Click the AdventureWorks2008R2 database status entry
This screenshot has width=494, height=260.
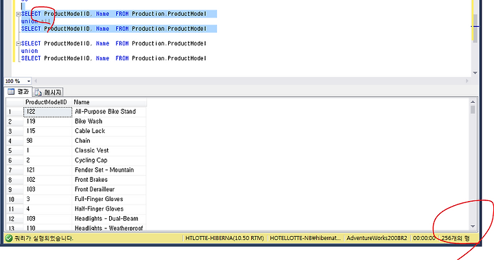point(377,238)
